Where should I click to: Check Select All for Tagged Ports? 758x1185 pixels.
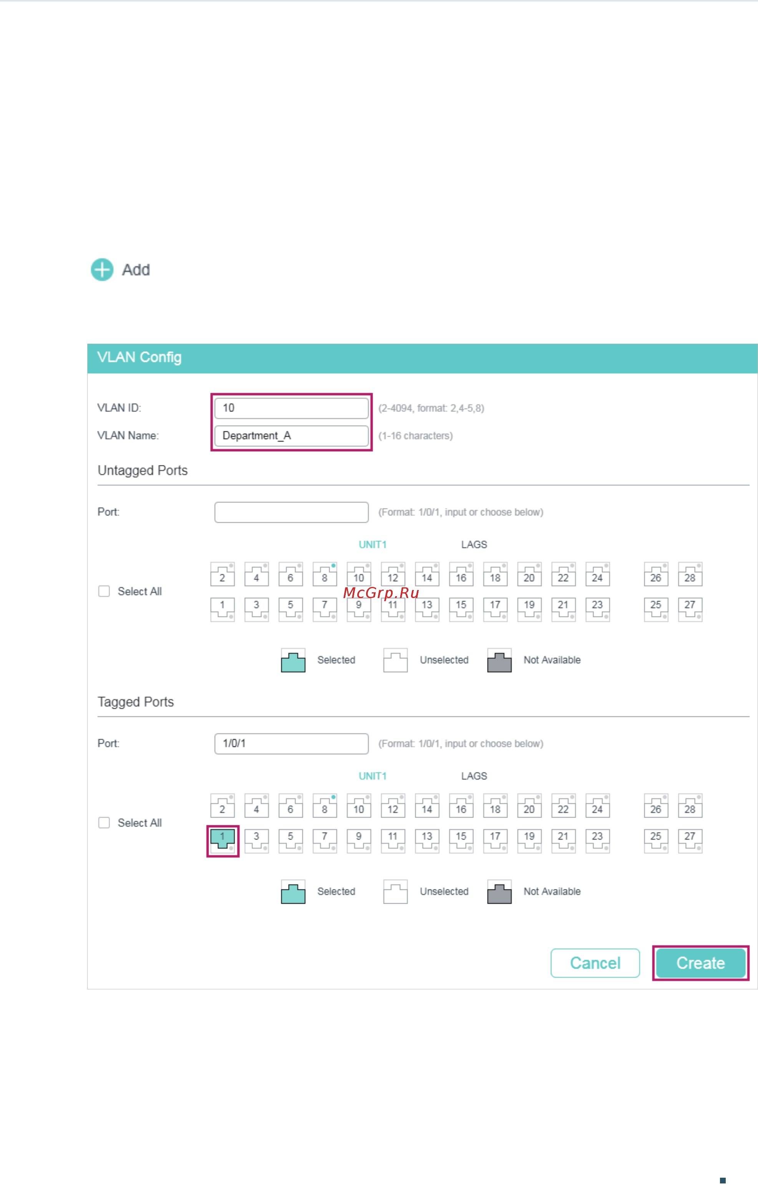104,823
